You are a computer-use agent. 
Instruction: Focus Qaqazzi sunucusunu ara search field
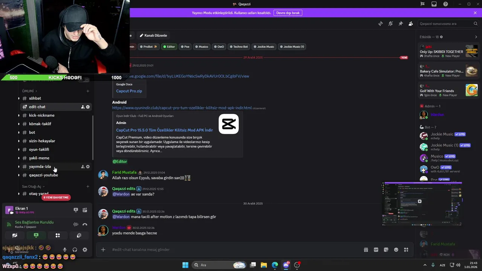(x=448, y=23)
